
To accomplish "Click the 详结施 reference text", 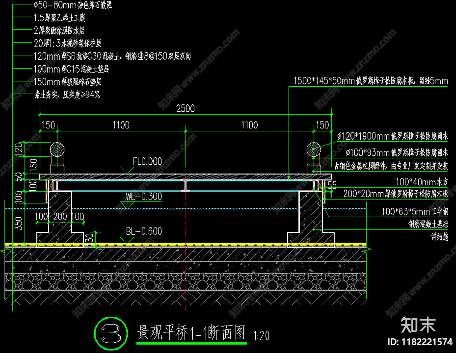I will 440,236.
